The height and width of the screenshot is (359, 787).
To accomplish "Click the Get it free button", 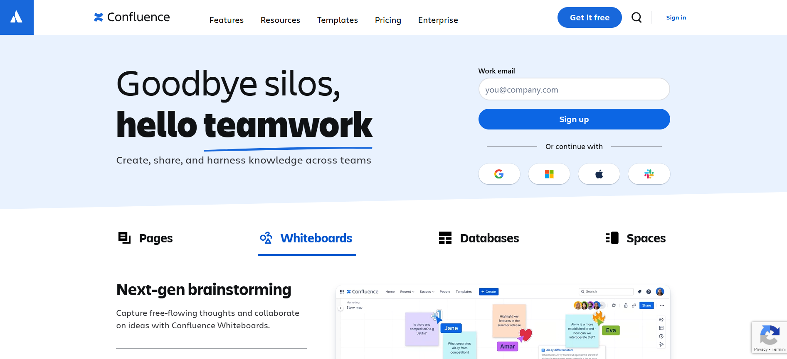I will coord(590,17).
